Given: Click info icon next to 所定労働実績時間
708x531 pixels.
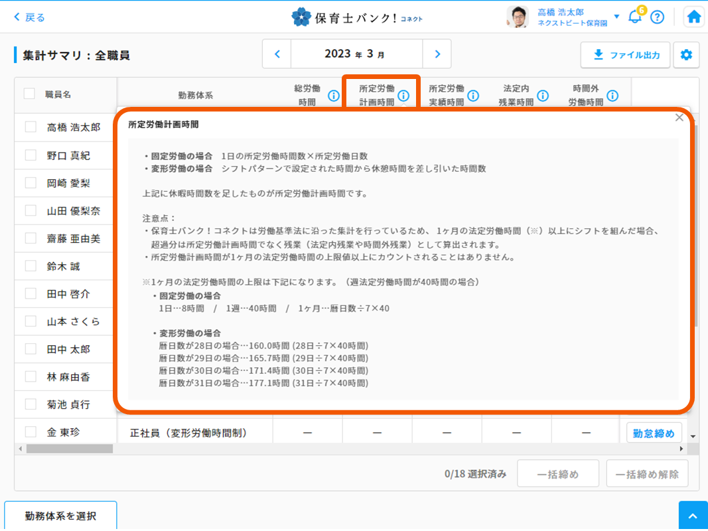Looking at the screenshot, I should [x=473, y=96].
